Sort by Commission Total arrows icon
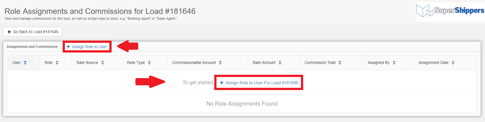Image resolution: width=485 pixels, height=122 pixels. (340, 63)
